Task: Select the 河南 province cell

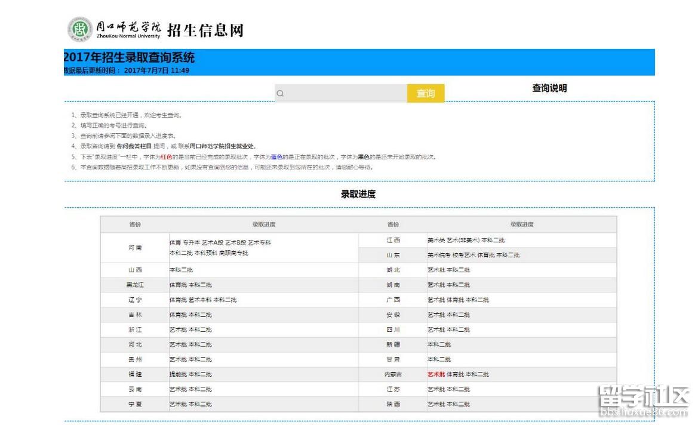Action: [135, 248]
